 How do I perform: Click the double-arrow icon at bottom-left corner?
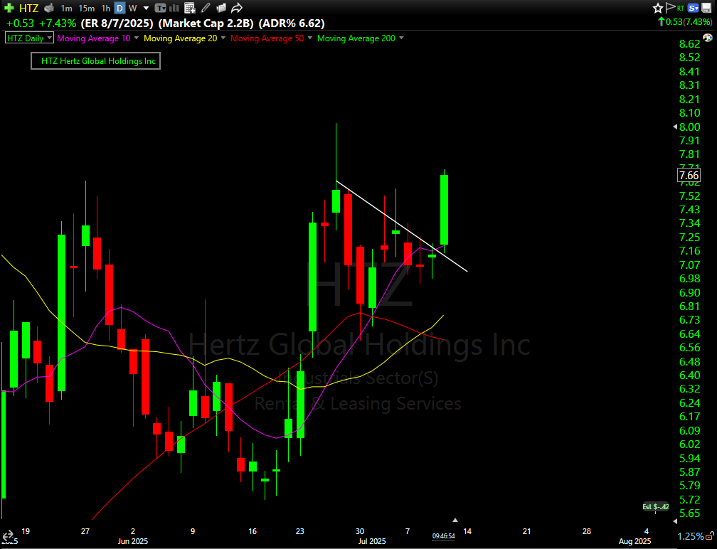(x=9, y=535)
